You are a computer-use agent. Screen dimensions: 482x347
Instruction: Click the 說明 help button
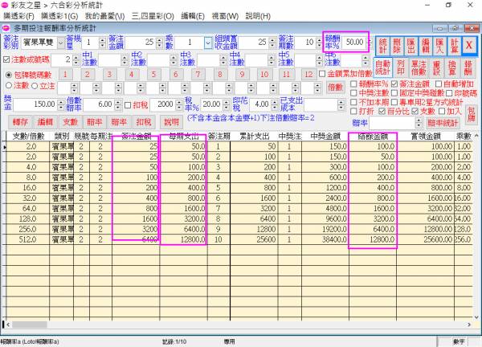pos(172,122)
